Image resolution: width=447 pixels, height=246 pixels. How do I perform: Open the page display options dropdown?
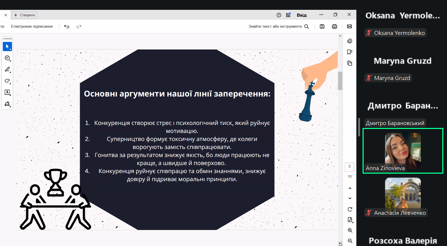tap(350, 220)
